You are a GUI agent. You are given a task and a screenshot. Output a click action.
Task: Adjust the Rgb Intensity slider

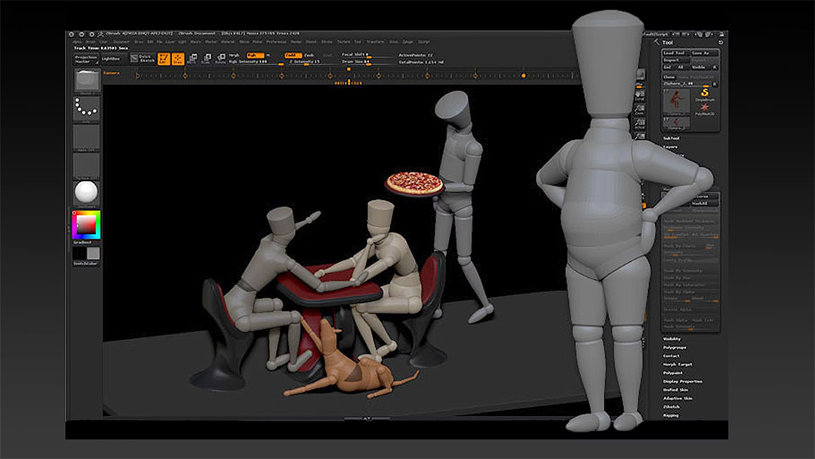point(256,62)
